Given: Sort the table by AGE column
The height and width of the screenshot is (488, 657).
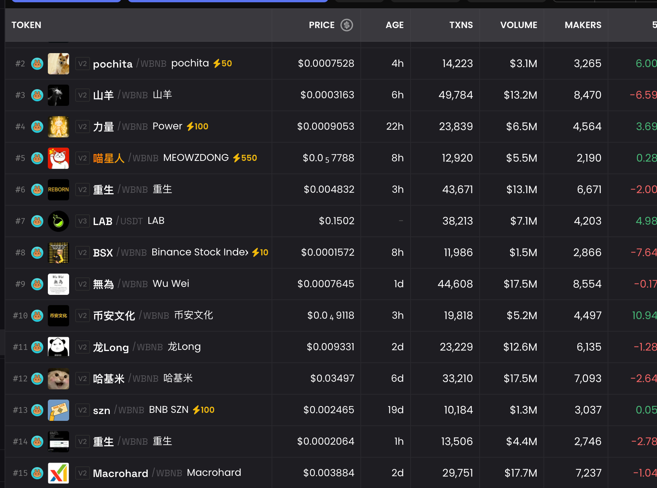Looking at the screenshot, I should 395,25.
